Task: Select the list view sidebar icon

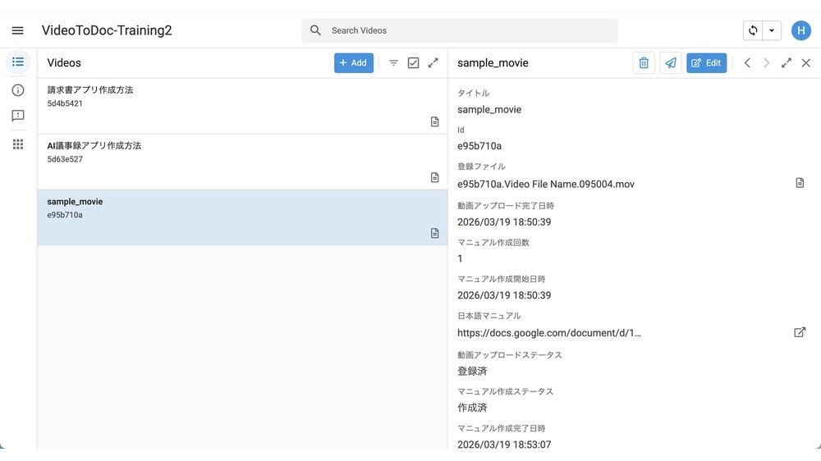Action: pyautogui.click(x=17, y=62)
